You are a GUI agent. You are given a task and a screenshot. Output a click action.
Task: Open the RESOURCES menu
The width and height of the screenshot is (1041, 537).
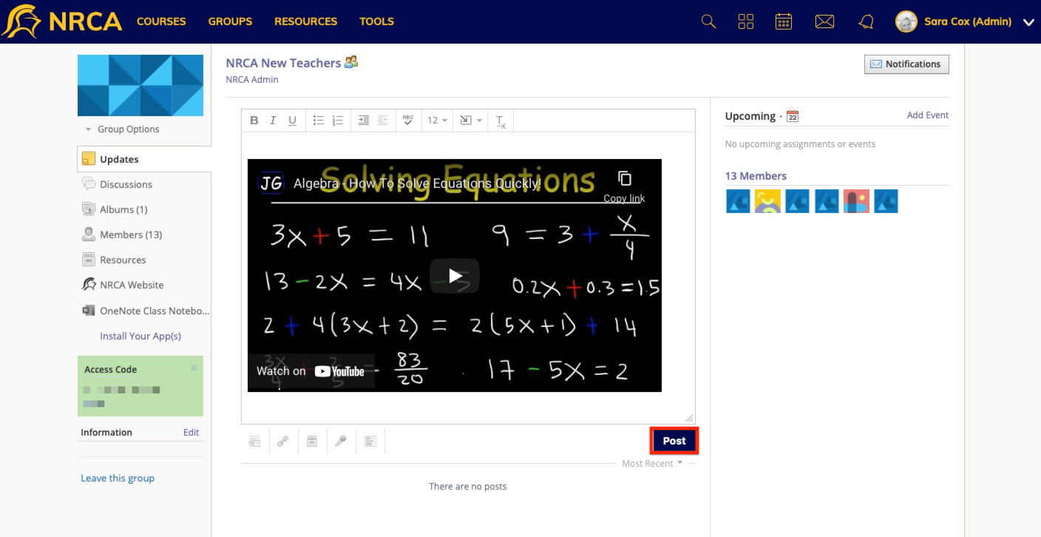305,21
